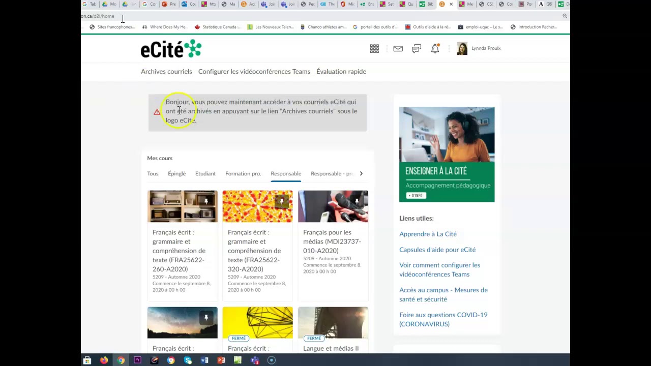
Task: Open the subscription alerts chat icon
Action: [x=417, y=49]
